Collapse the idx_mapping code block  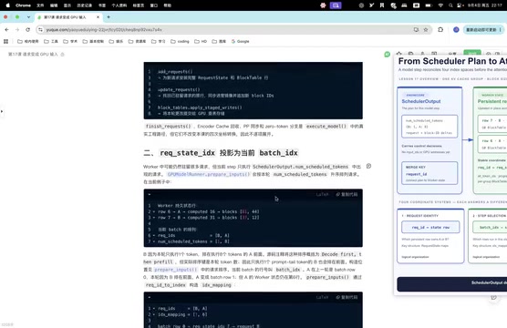[x=149, y=297]
